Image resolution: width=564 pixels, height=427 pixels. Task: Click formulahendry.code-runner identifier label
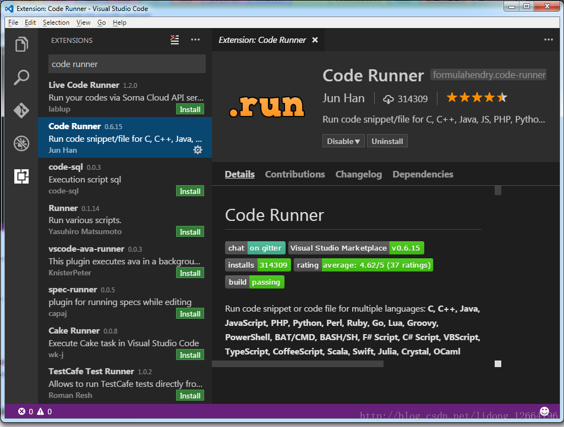click(489, 75)
